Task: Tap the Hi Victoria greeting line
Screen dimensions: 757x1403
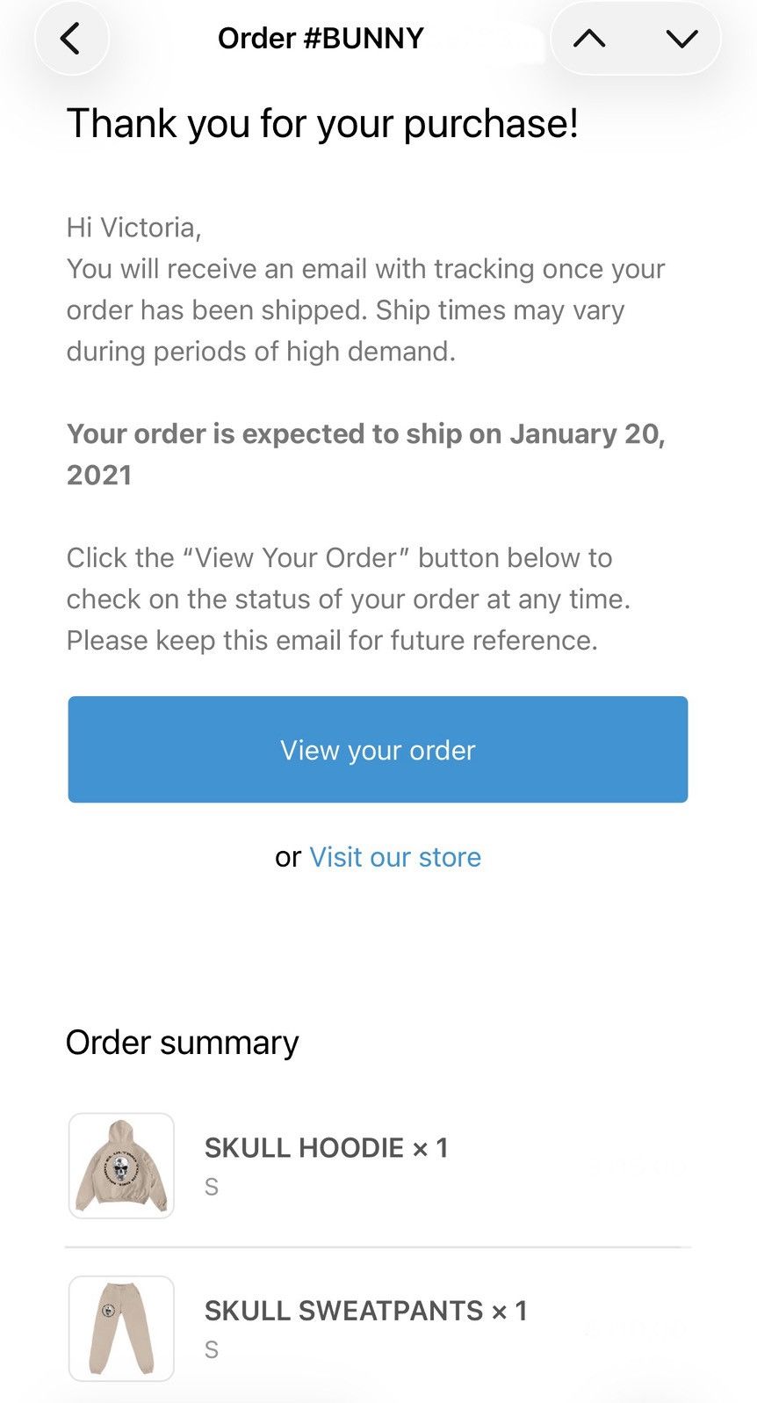Action: [x=134, y=227]
